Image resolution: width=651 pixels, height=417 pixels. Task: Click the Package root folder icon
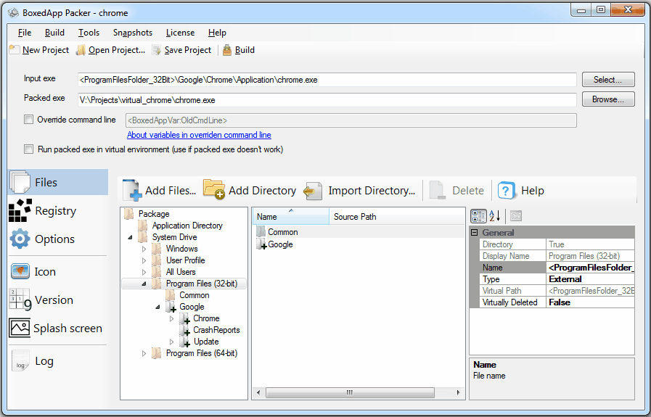(x=129, y=214)
